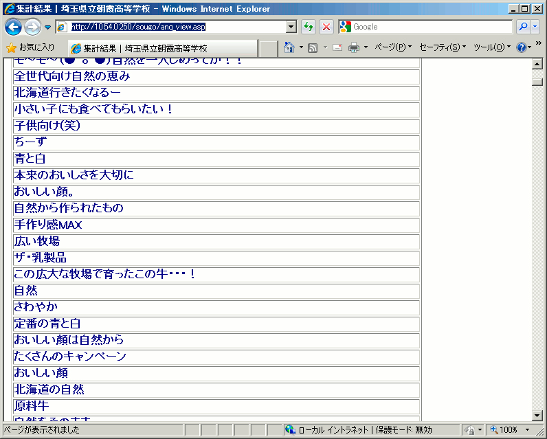Click the Home icon in command bar
The width and height of the screenshot is (547, 439).
289,47
